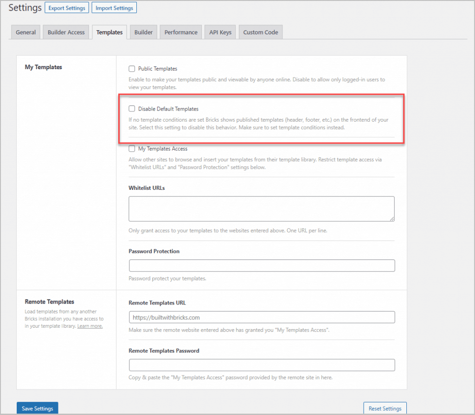Viewport: 475px width, 415px height.
Task: Click the Import Settings button
Action: [x=114, y=8]
